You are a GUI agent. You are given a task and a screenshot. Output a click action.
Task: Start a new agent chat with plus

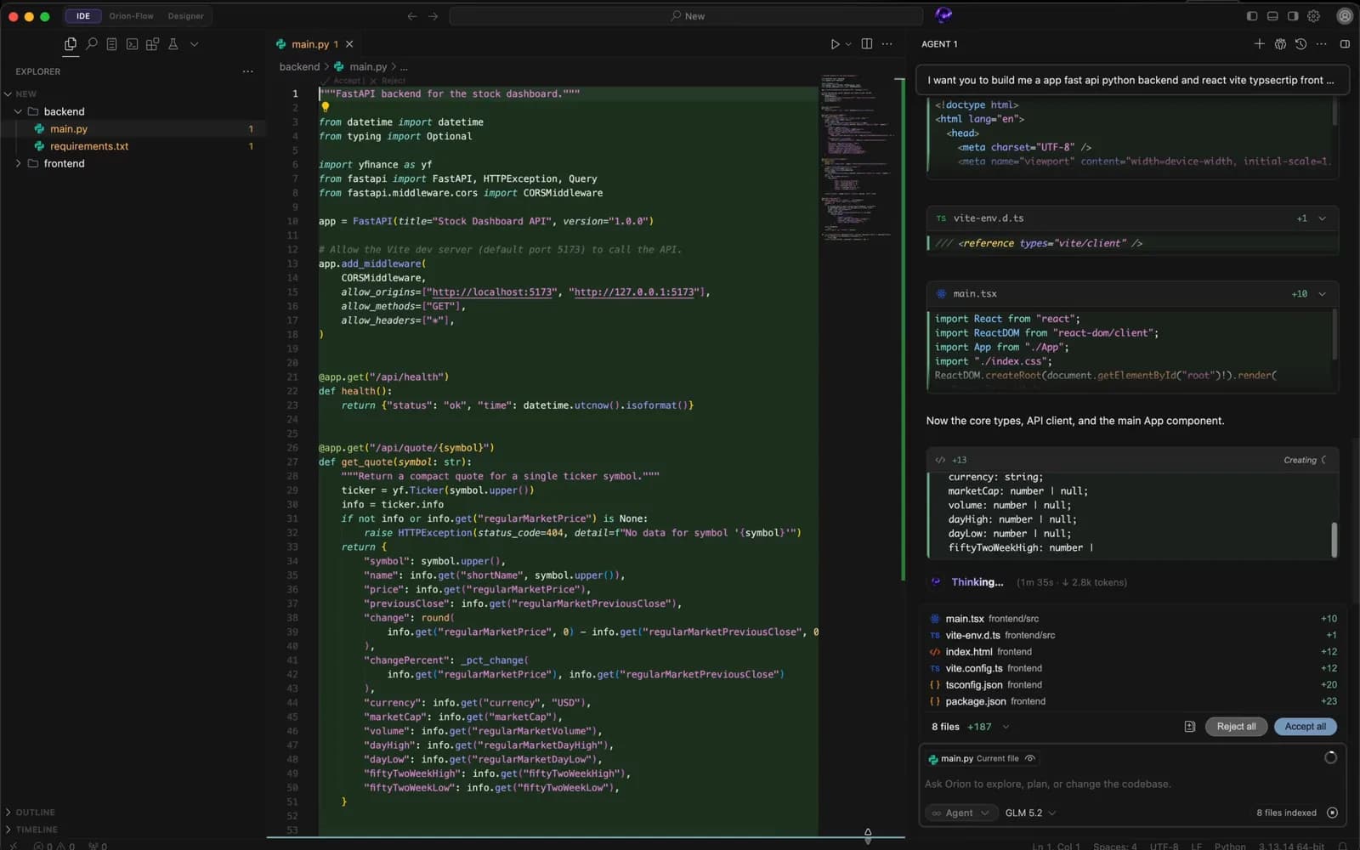(x=1260, y=44)
